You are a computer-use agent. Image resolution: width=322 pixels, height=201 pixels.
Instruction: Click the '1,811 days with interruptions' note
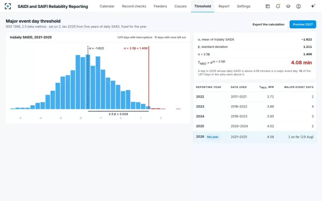(134, 38)
